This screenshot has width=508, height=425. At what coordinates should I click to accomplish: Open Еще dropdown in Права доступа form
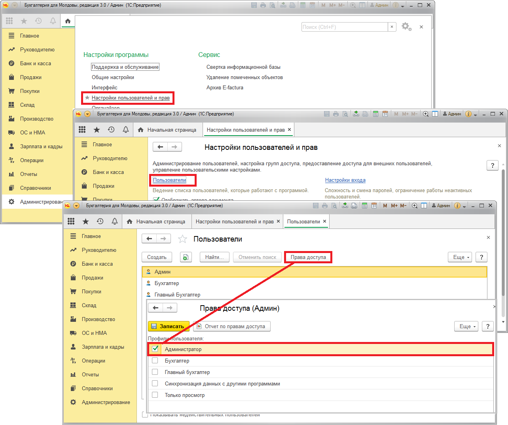pyautogui.click(x=466, y=326)
